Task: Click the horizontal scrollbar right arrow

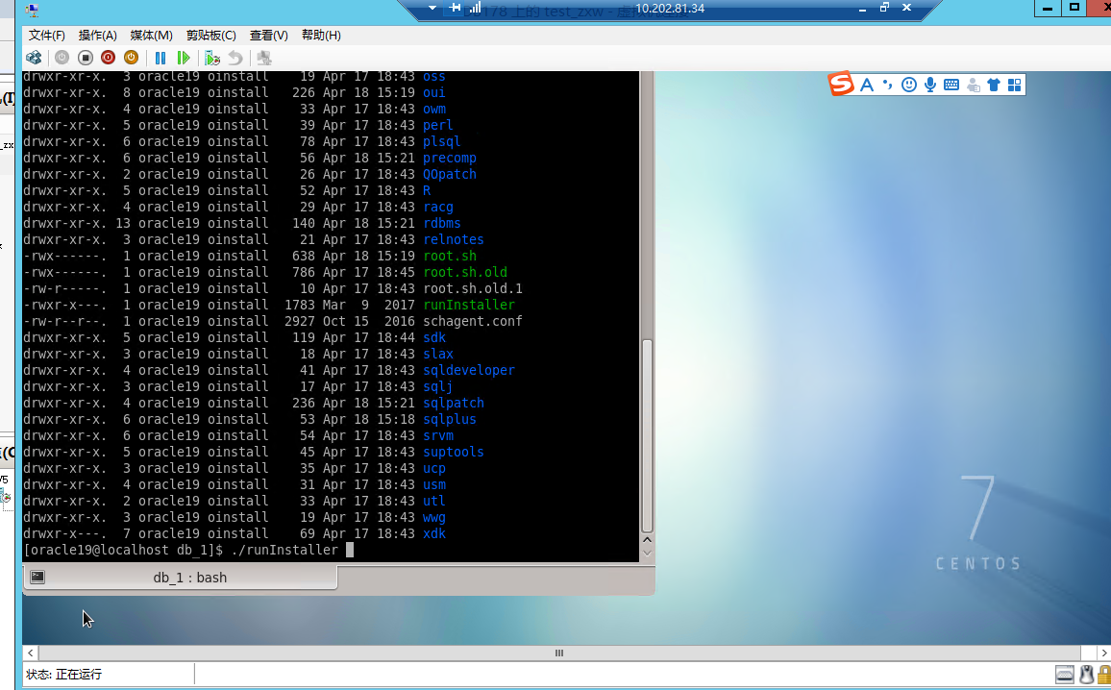Action: click(1103, 653)
